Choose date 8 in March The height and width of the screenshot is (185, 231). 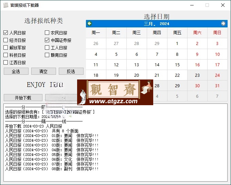tap(177, 54)
